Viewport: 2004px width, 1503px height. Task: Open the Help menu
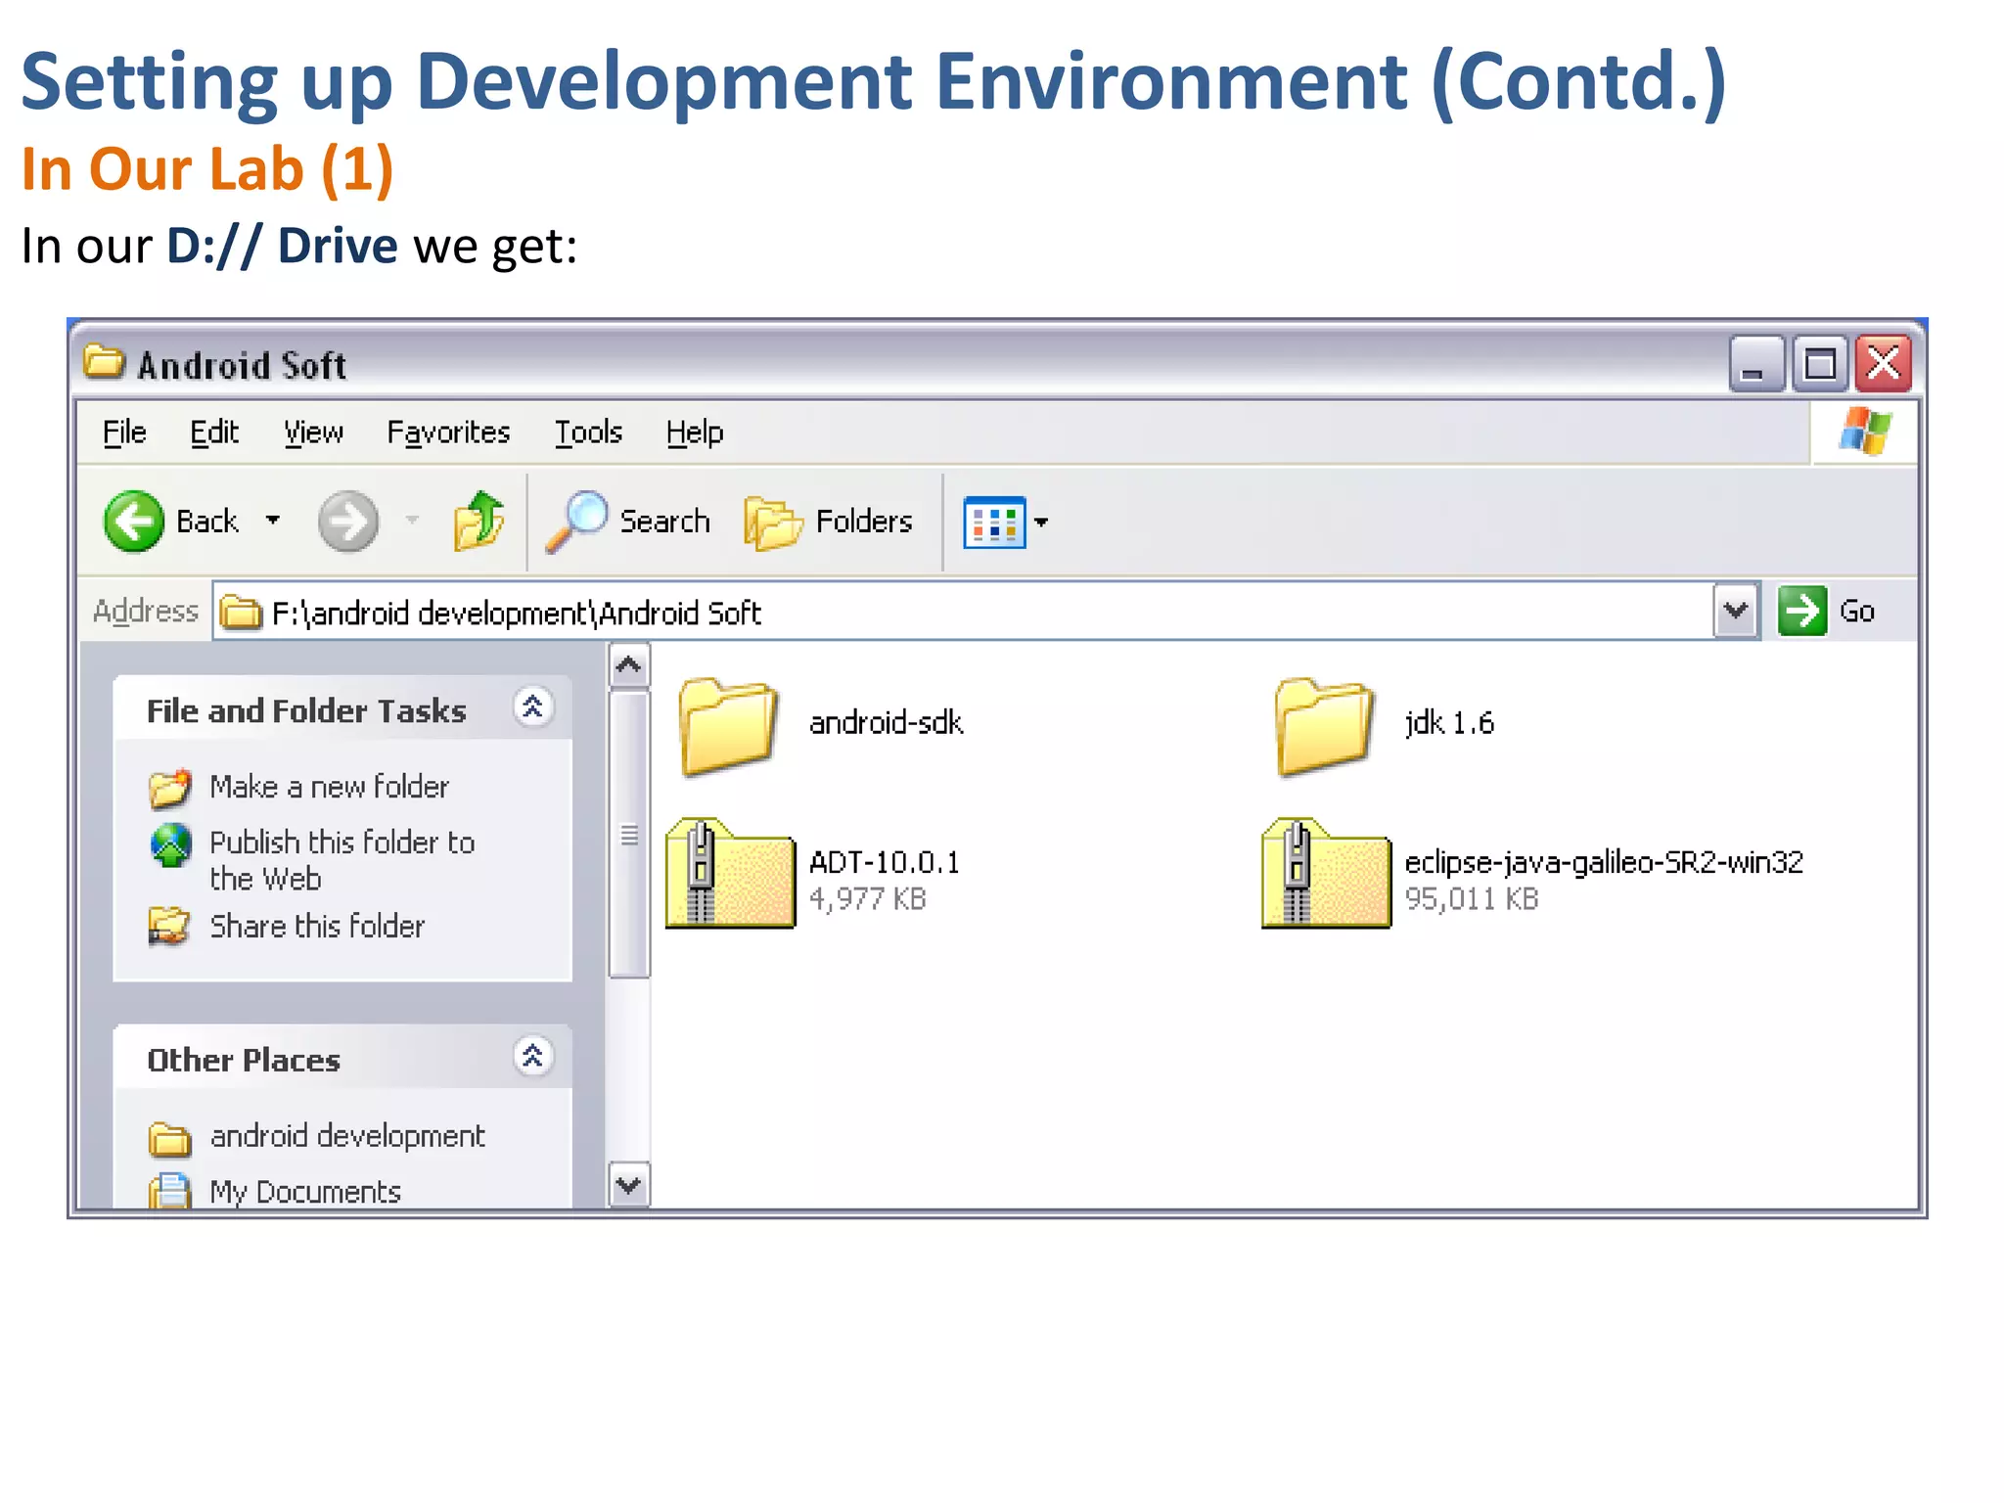[695, 433]
